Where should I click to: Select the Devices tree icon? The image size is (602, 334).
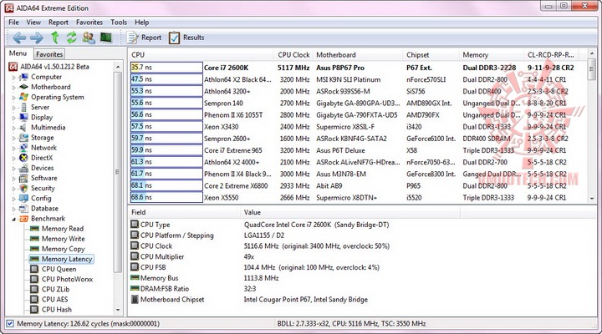point(23,168)
